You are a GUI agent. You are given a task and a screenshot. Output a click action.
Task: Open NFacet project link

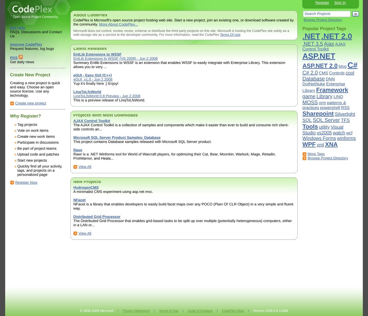79,200
